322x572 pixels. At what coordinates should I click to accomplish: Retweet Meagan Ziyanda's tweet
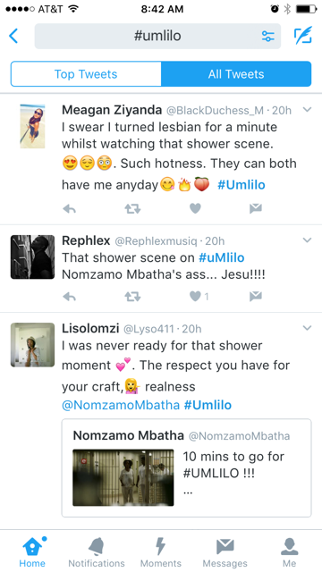tap(132, 208)
